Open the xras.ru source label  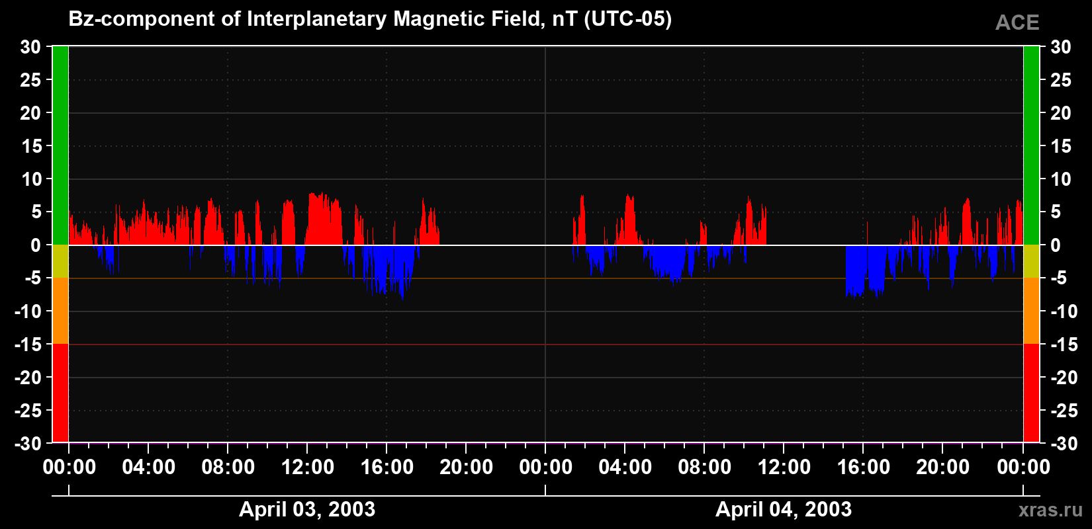point(1051,510)
